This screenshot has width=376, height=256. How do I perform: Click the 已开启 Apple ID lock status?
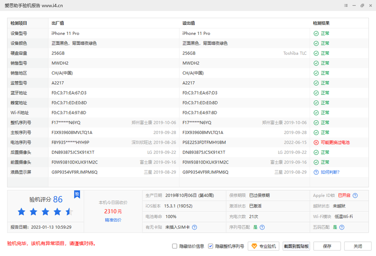[x=344, y=195]
